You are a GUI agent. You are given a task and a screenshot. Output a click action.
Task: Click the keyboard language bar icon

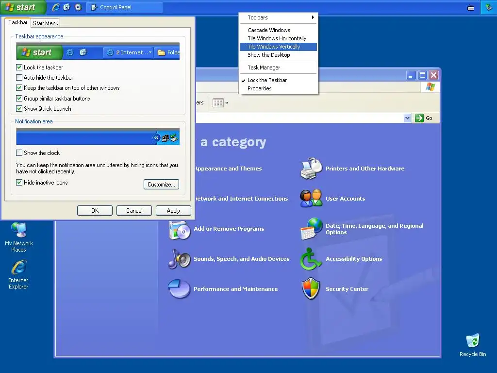pos(471,8)
